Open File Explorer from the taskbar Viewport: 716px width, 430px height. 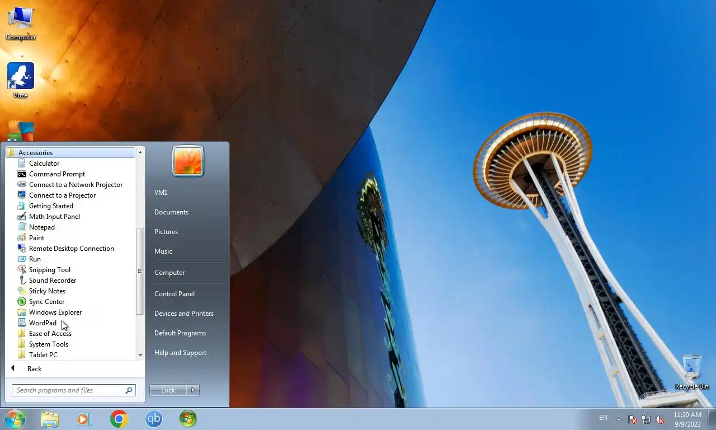(x=49, y=419)
